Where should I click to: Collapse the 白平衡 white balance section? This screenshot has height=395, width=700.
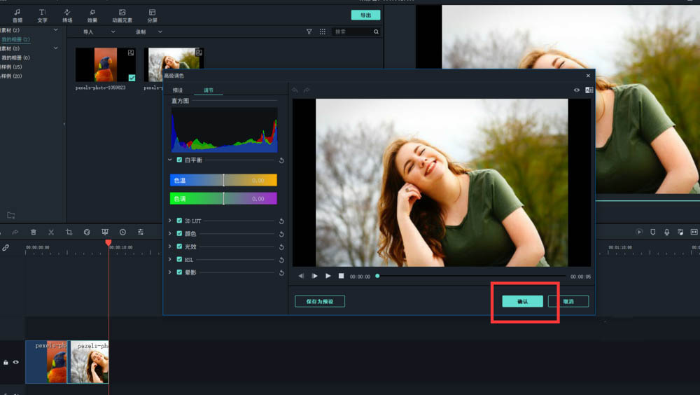click(170, 160)
